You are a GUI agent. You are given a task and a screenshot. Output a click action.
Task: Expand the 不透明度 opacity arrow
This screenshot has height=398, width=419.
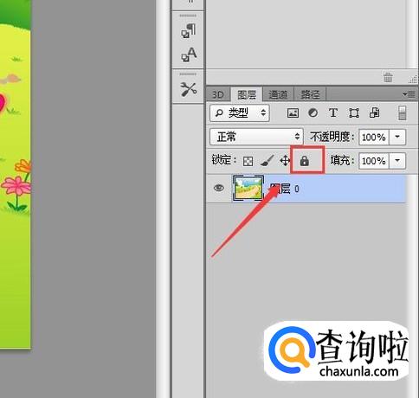397,137
